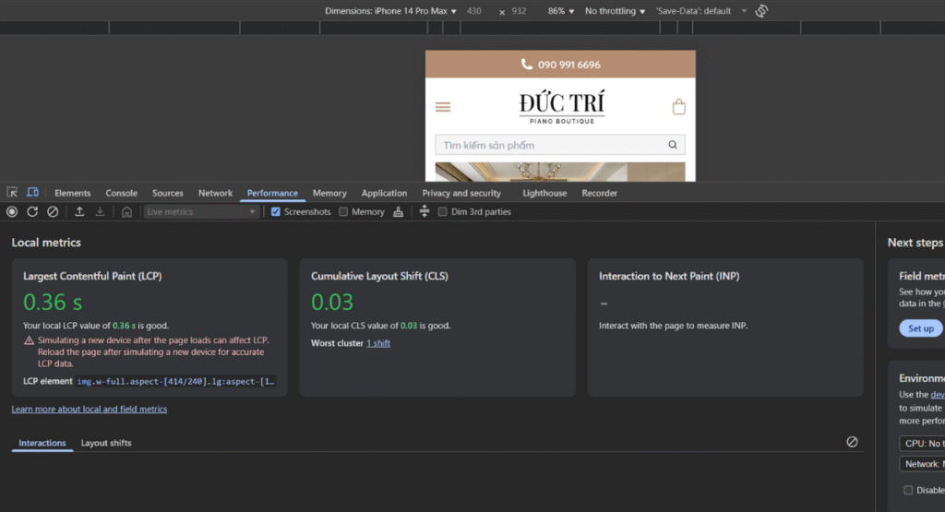Enable Dim 3rd parties checkbox
This screenshot has width=945, height=512.
443,212
